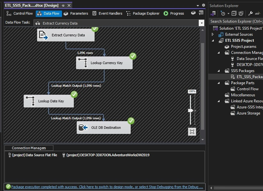Click the Solution Explorer search box

click(x=236, y=21)
